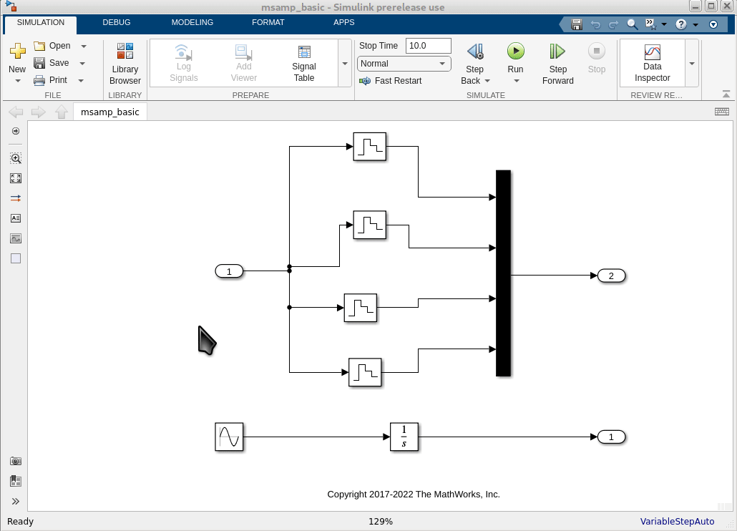Click the Signal Table icon

(304, 52)
